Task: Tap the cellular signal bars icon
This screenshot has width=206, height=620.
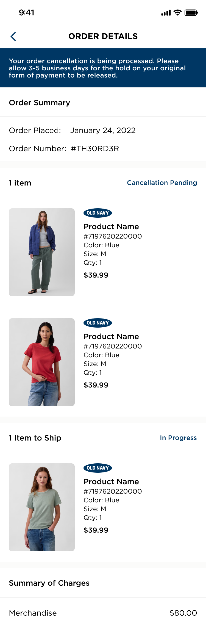Action: point(166,13)
